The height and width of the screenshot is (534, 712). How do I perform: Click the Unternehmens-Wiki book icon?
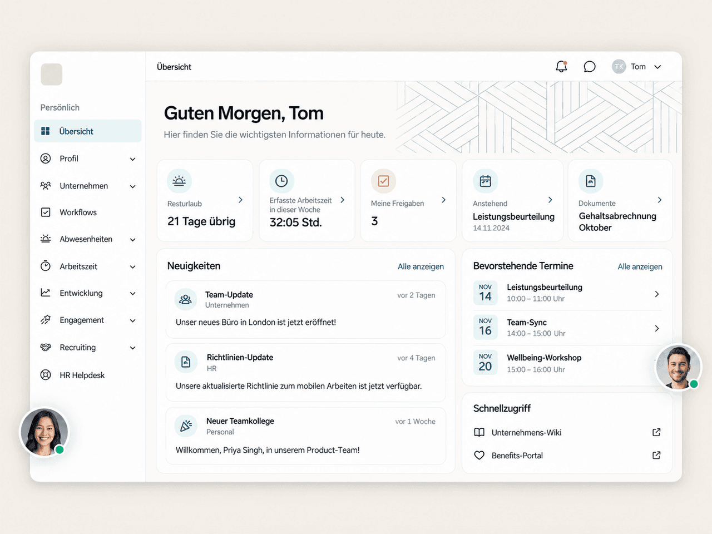(x=479, y=432)
